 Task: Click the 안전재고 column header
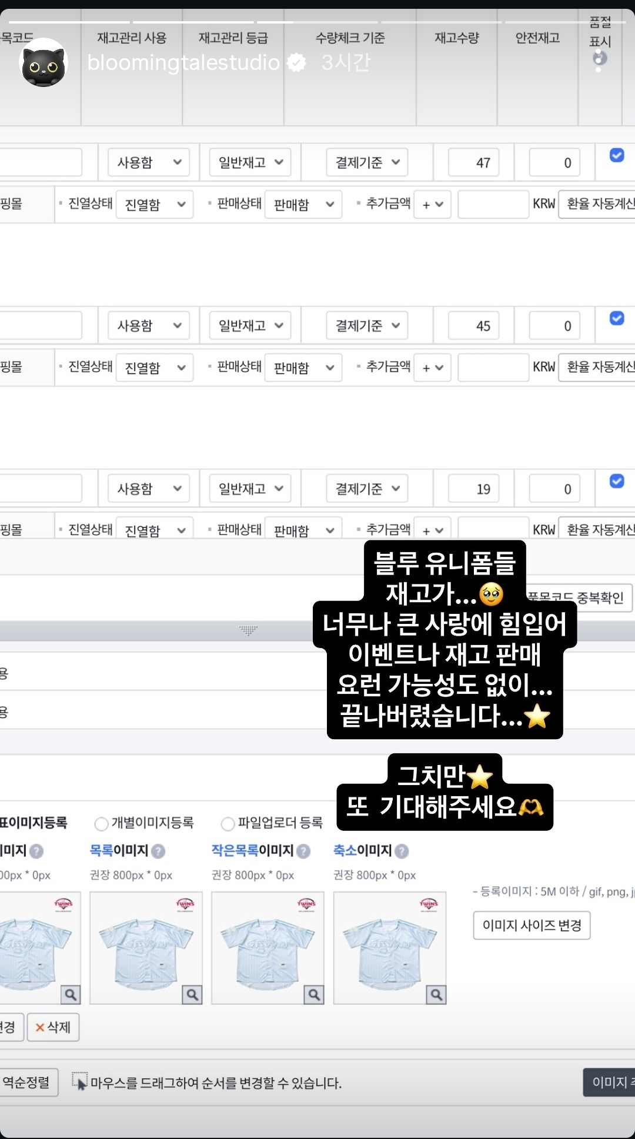pyautogui.click(x=537, y=38)
